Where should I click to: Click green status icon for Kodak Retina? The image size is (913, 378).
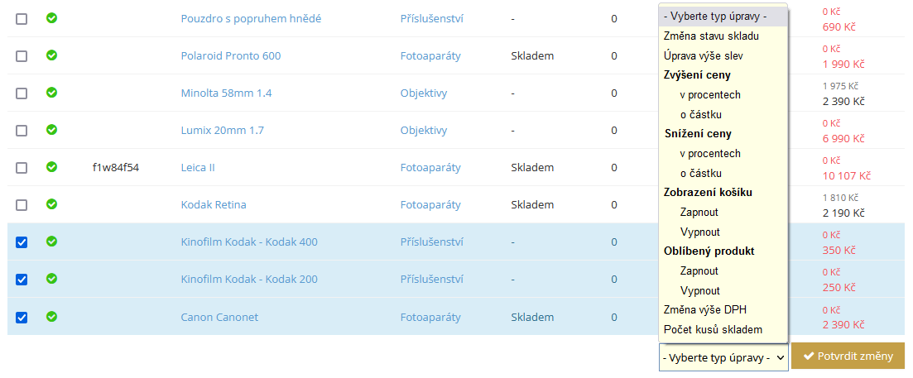click(x=52, y=204)
